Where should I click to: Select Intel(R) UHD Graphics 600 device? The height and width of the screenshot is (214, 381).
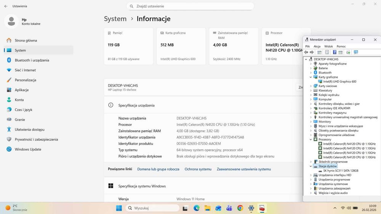[x=340, y=81]
